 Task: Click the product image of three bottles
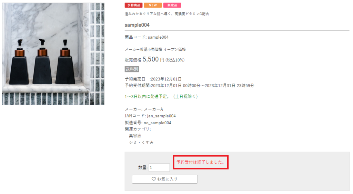pos(53,54)
